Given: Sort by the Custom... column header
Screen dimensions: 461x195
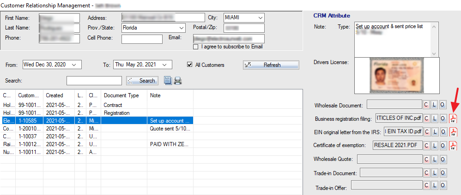Looking at the screenshot, I should (30, 95).
